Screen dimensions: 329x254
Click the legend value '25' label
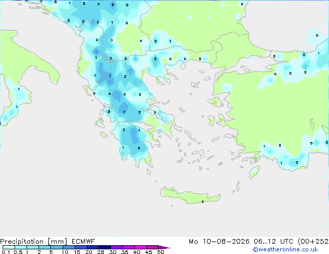click(101, 252)
